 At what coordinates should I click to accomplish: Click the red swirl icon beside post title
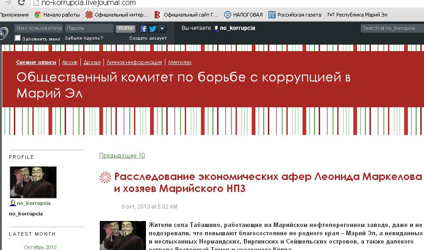click(105, 177)
